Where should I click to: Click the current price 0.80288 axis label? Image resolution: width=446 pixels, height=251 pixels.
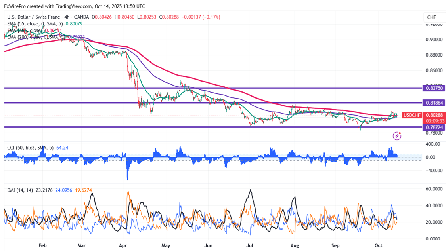pyautogui.click(x=434, y=115)
